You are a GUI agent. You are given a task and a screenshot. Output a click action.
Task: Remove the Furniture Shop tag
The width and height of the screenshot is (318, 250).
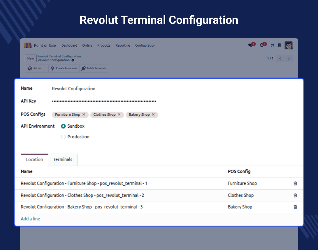(84, 114)
